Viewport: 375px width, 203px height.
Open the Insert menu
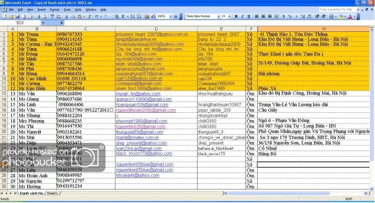[41, 10]
